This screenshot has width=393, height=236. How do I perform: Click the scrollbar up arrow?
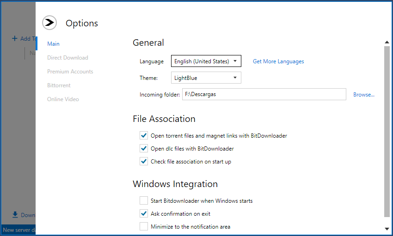click(387, 42)
